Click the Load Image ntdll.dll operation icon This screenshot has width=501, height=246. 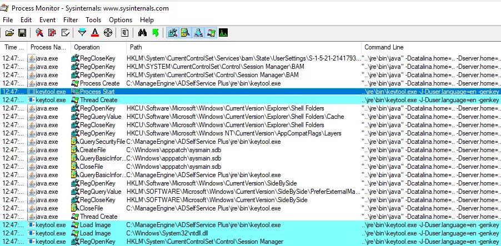(75, 233)
